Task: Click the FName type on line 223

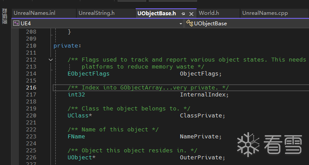Action: (x=76, y=137)
